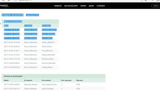Image resolution: width=160 pixels, height=90 pixels.
Task: Click the Кого принял column header
Action: pos(46,25)
